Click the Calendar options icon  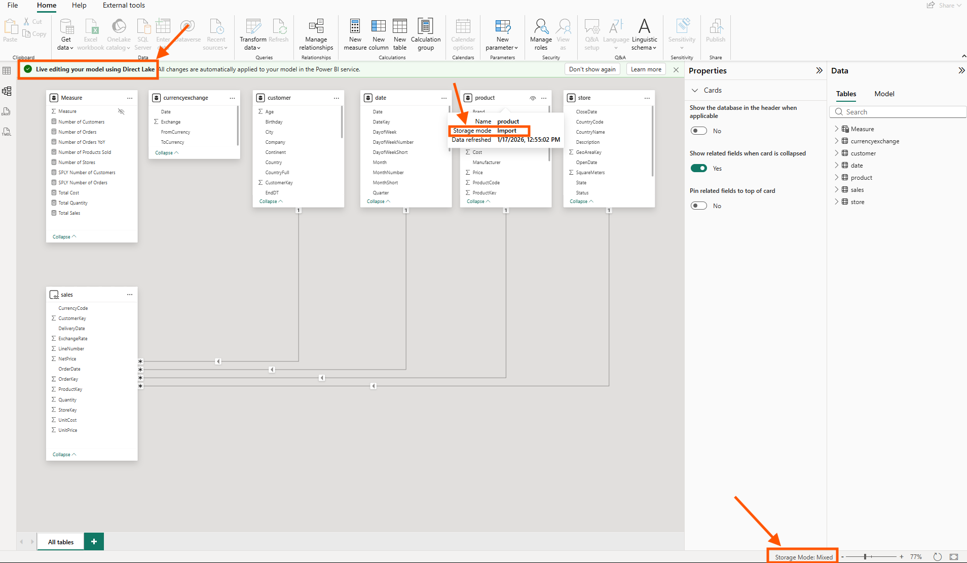point(463,27)
